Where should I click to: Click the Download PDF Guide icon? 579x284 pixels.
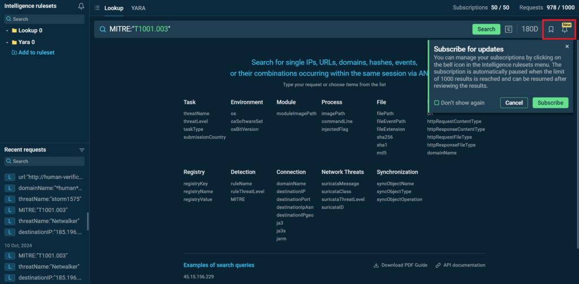pos(377,265)
